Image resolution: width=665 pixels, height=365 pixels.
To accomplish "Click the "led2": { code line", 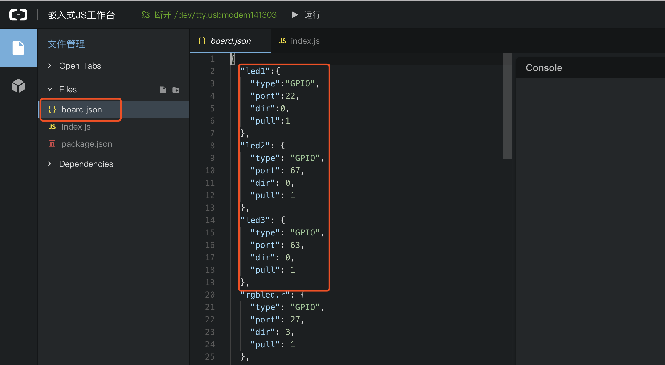I will click(x=263, y=146).
